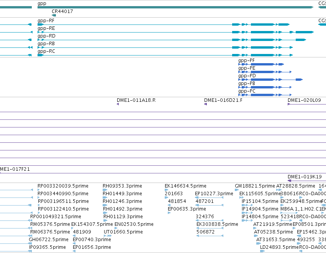
Task: Select EST EP10227.3prime
Action: (214, 194)
